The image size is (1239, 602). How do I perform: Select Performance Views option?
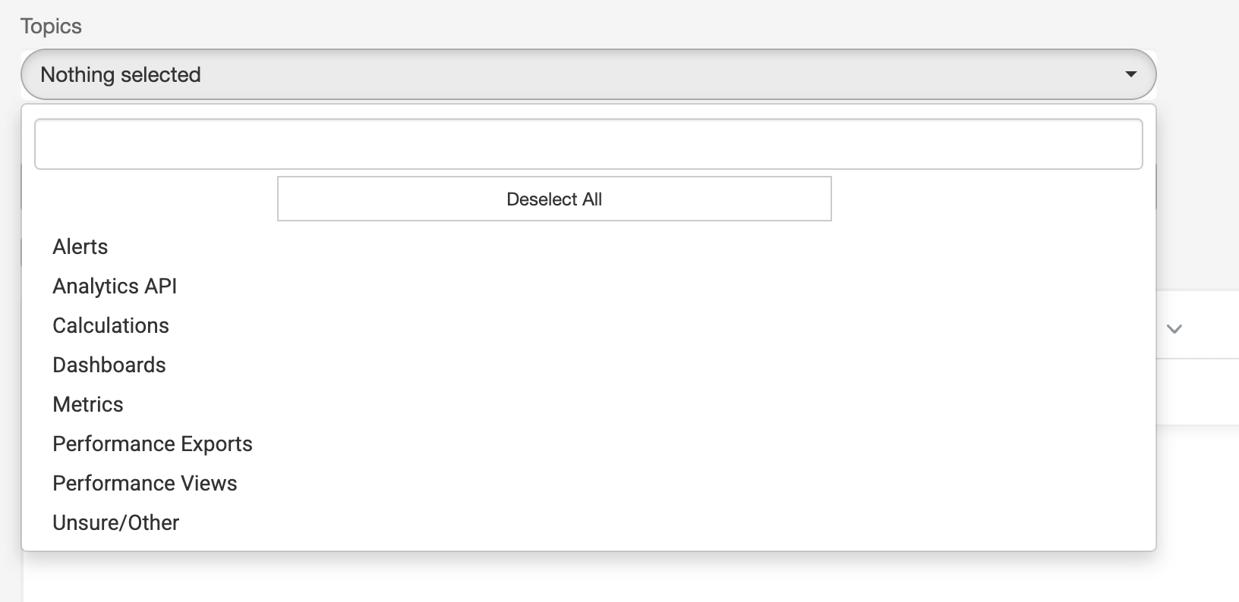pyautogui.click(x=145, y=484)
